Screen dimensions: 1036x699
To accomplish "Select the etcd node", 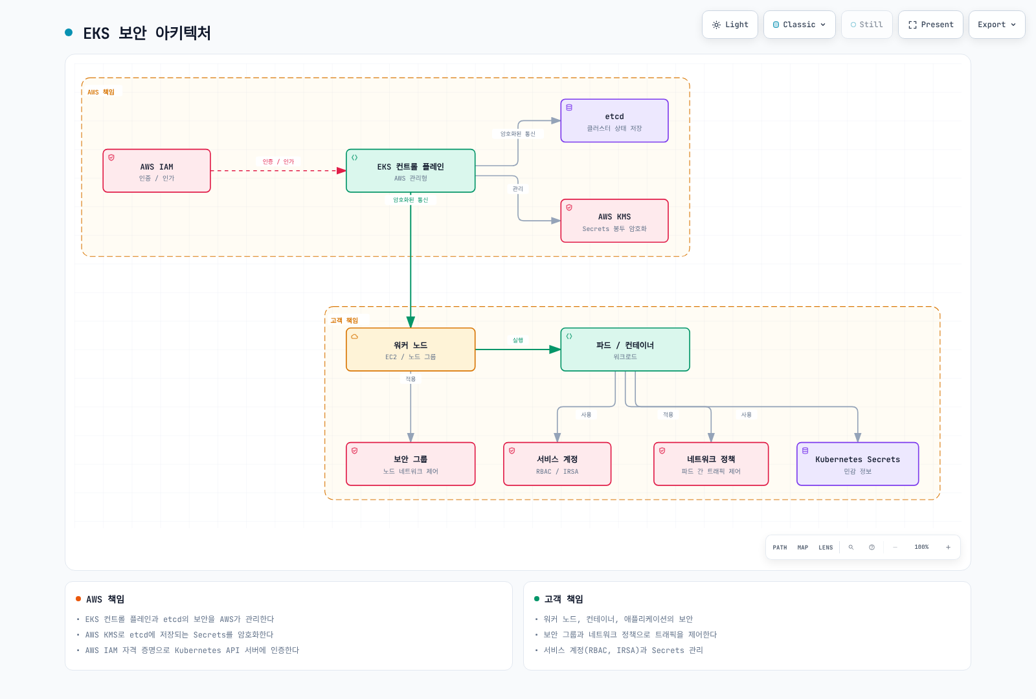I will pos(614,121).
